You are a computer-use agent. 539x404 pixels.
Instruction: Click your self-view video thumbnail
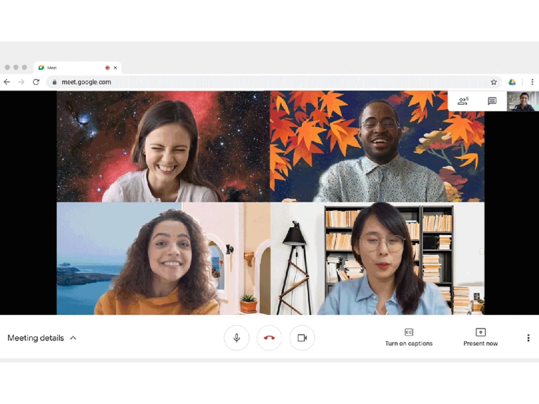(x=523, y=101)
